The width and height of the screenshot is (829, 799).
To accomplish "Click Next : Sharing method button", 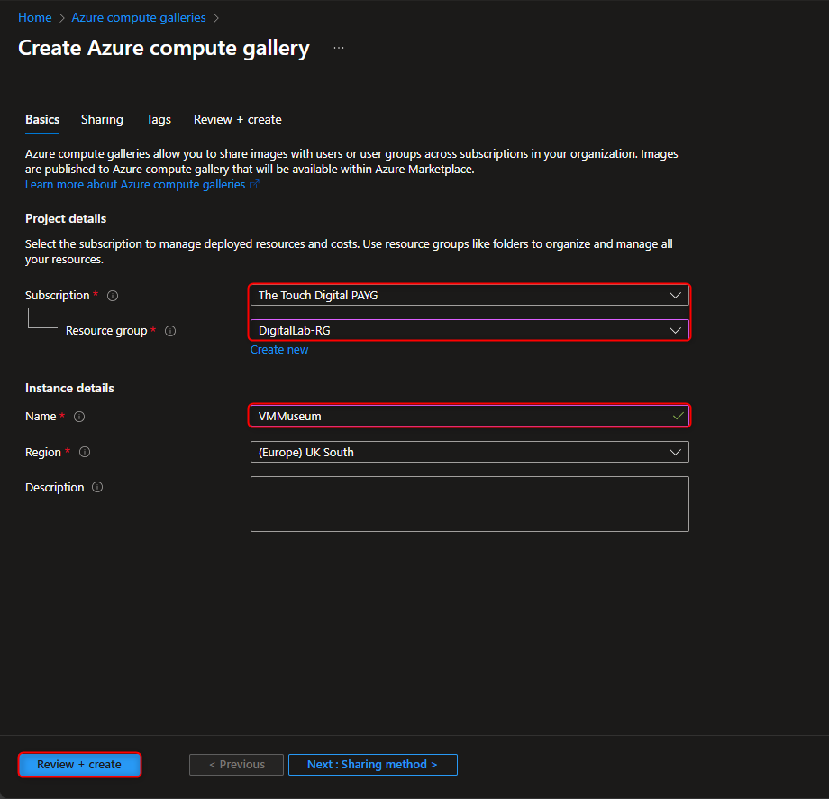I will point(372,764).
